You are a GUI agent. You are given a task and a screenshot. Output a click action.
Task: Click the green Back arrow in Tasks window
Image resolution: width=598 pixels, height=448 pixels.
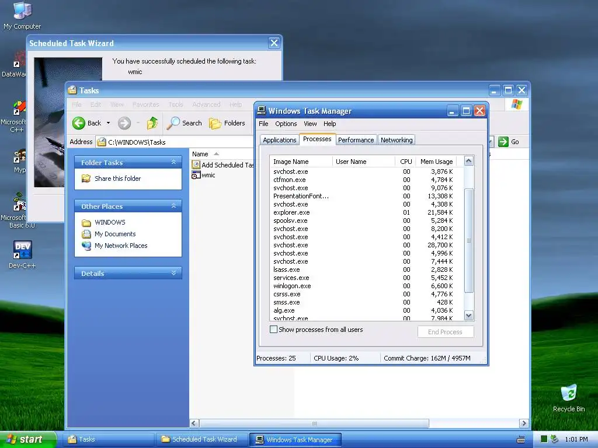point(79,123)
